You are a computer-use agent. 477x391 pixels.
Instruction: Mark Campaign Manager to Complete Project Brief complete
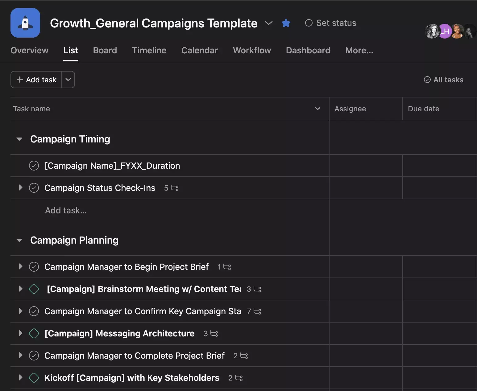coord(34,356)
